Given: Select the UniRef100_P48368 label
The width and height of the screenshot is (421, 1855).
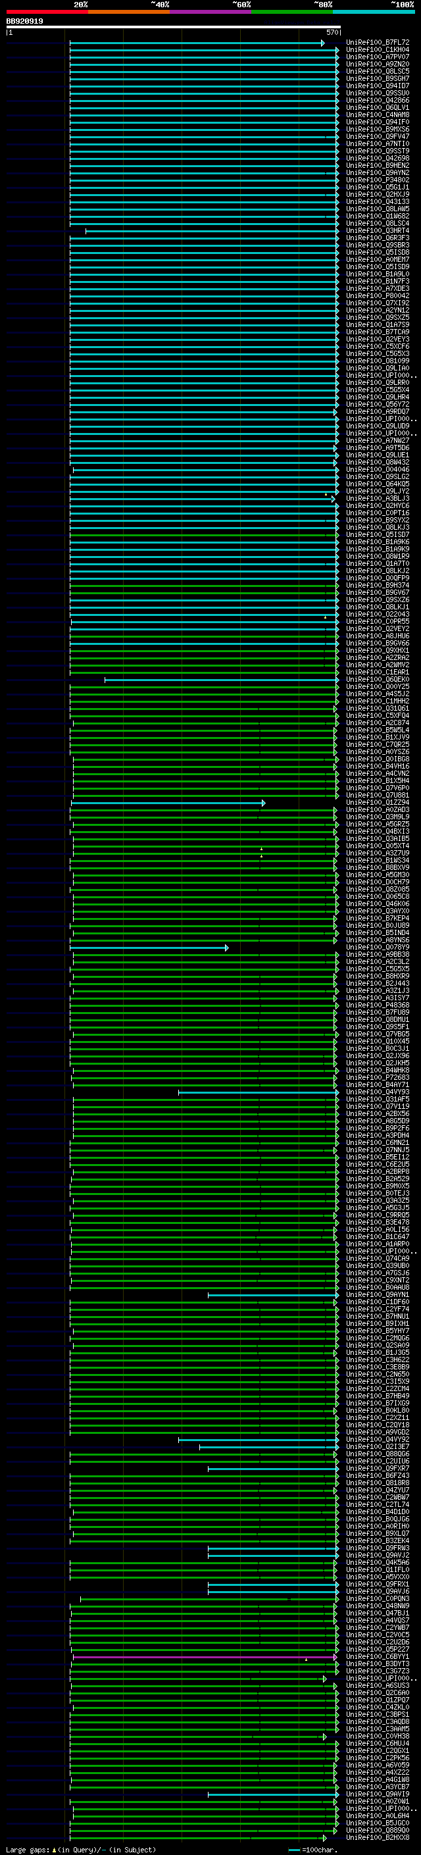Looking at the screenshot, I should click(x=378, y=1005).
